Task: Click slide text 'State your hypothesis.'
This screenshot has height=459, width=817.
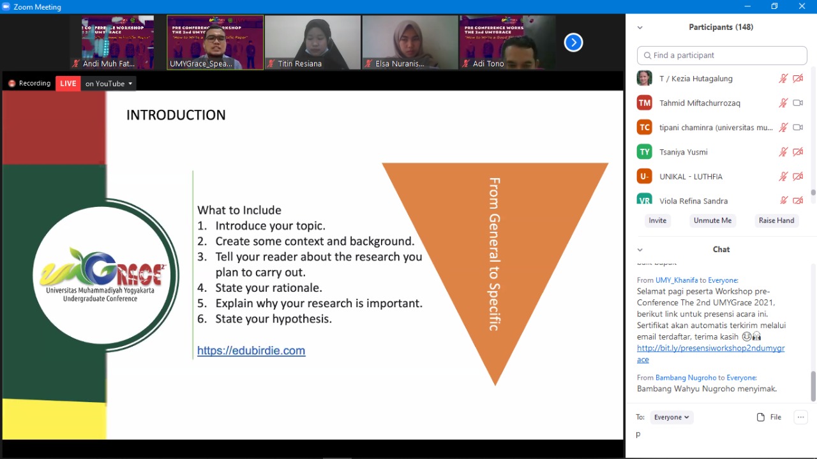Action: 274,319
